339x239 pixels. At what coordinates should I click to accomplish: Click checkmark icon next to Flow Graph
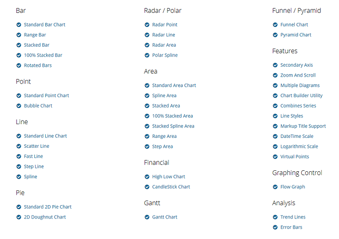point(275,187)
